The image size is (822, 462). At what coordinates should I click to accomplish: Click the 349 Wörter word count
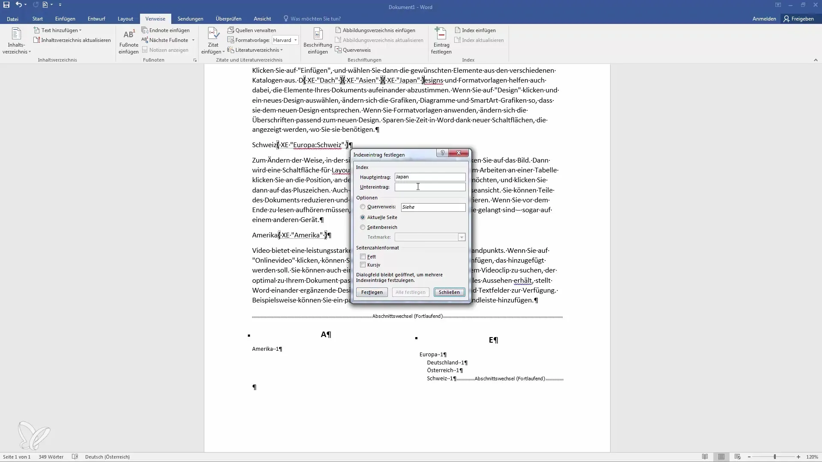click(51, 457)
